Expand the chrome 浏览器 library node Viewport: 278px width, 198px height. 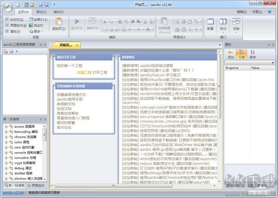pyautogui.click(x=6, y=137)
